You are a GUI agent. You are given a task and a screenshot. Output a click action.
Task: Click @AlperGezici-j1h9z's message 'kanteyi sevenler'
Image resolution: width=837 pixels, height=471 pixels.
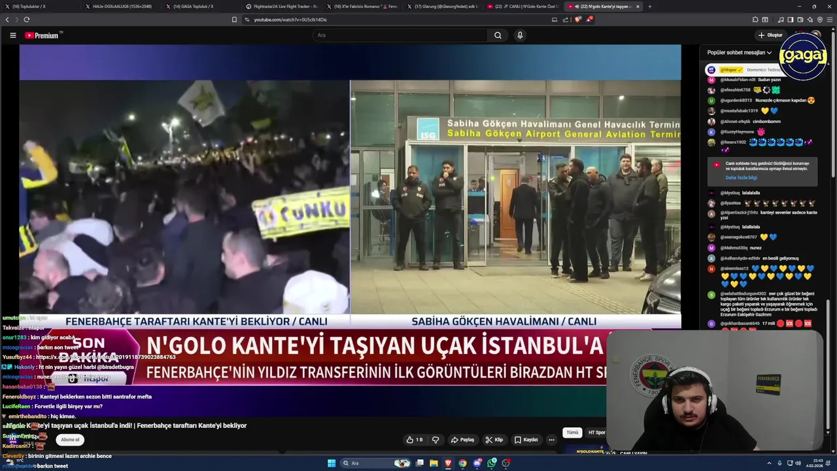pos(769,215)
